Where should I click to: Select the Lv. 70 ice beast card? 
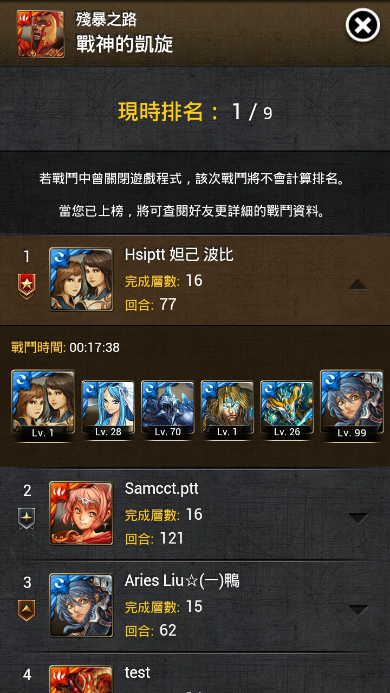[168, 408]
